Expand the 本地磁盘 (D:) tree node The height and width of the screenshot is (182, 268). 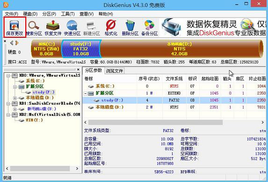[15, 98]
